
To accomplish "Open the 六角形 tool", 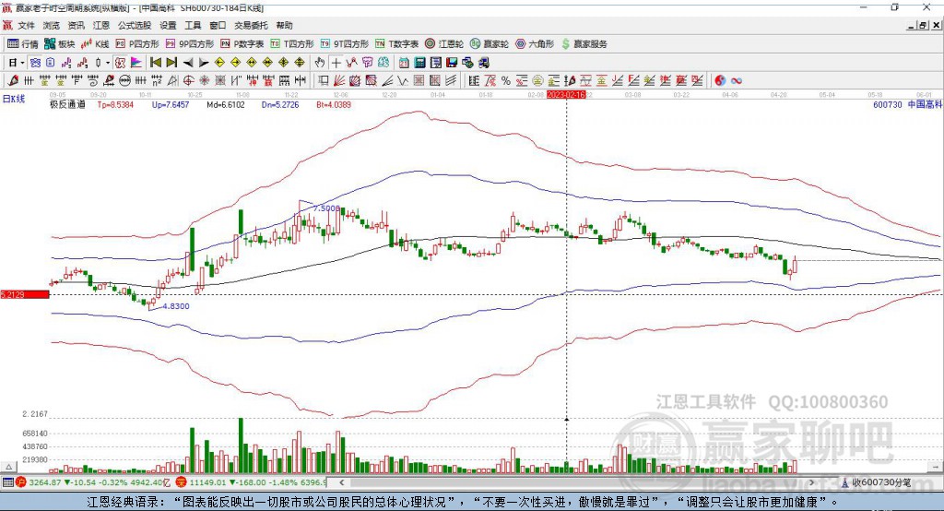I will (535, 44).
